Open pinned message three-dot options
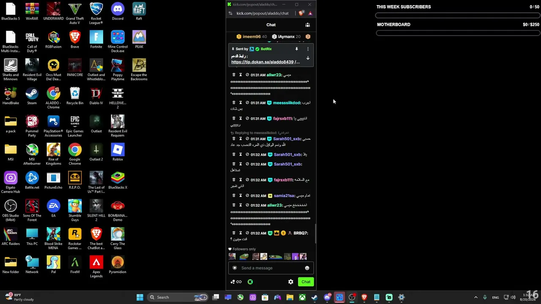Viewport: 541px width, 304px height. [x=308, y=49]
